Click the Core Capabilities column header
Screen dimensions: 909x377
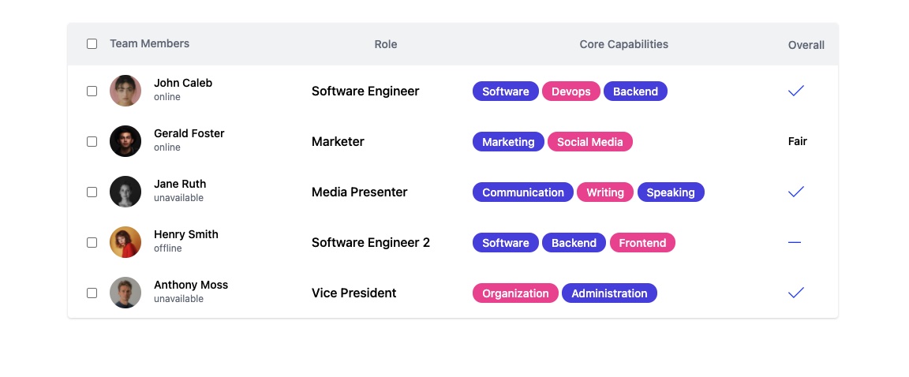(624, 45)
